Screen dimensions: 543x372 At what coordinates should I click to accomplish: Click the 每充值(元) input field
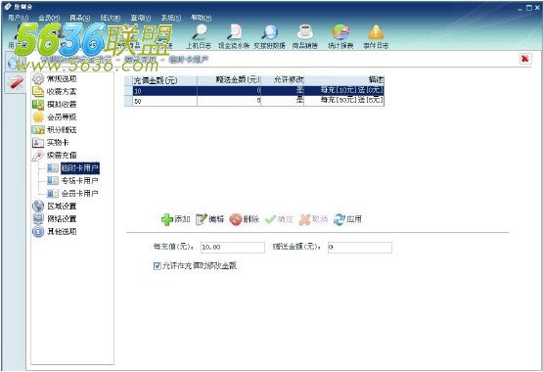click(x=233, y=248)
